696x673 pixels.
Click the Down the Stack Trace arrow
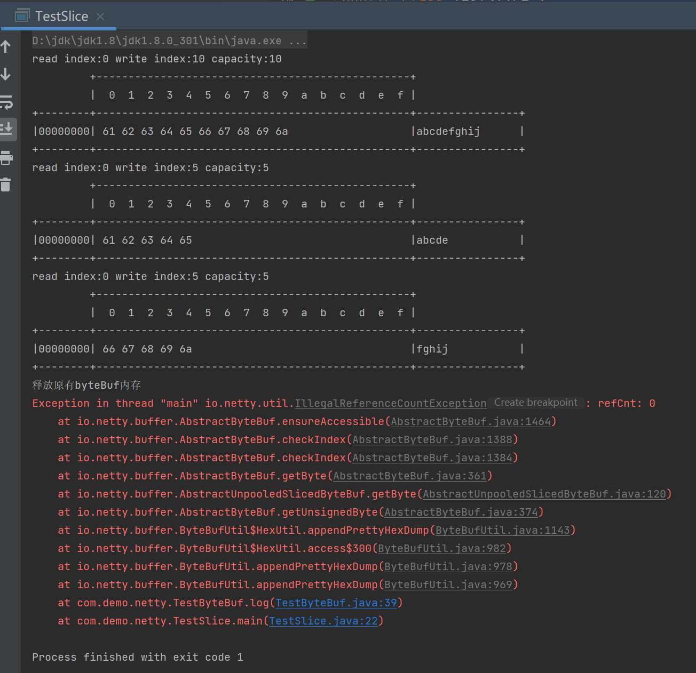[6, 74]
